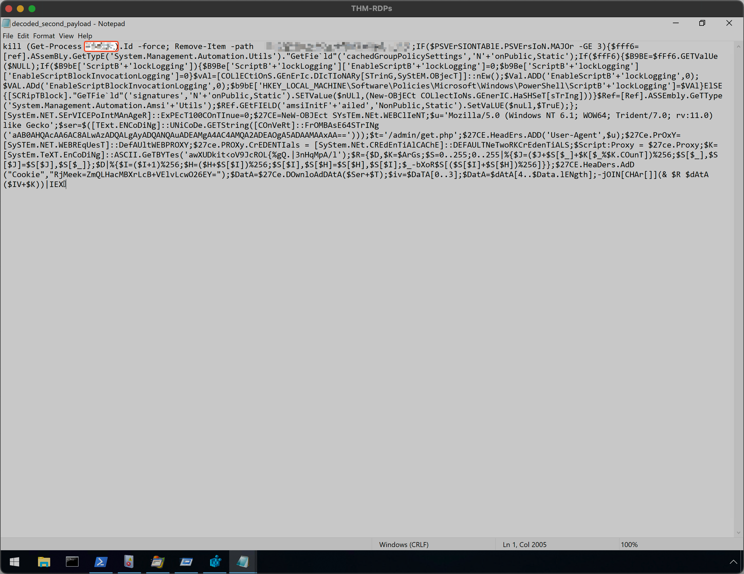Minimize the Notepad window
The height and width of the screenshot is (574, 744).
[676, 23]
